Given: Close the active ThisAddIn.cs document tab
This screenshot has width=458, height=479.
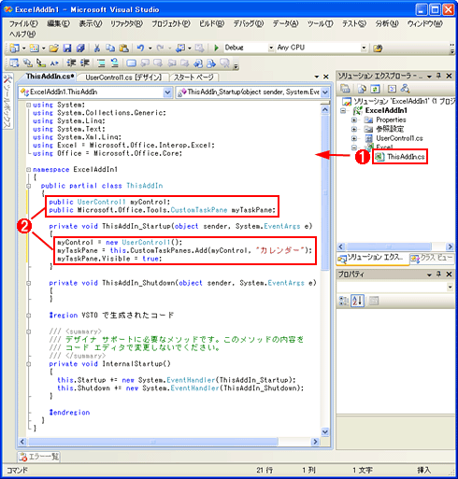Looking at the screenshot, I should click(x=326, y=77).
